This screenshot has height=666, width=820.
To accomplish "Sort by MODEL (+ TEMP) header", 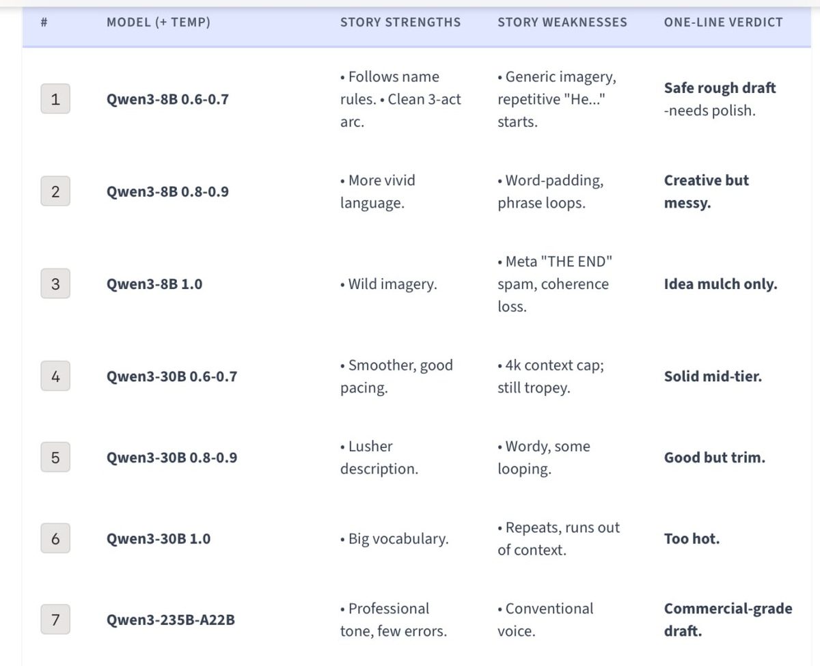I will [x=159, y=22].
